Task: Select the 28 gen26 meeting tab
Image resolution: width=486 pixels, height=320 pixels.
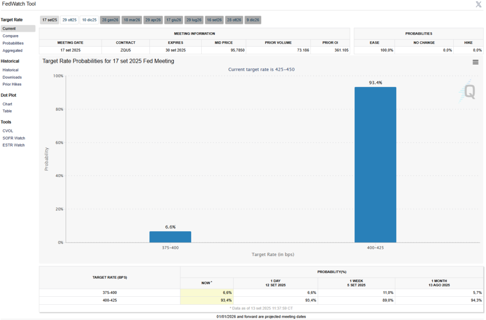Action: coord(110,20)
